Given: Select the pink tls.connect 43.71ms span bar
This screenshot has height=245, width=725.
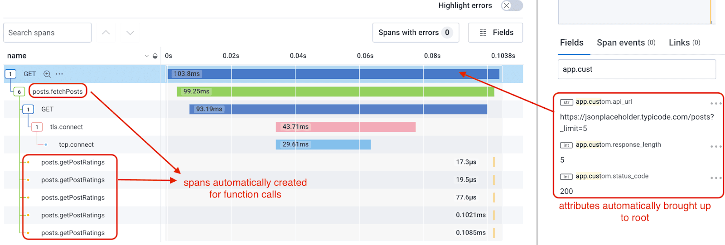Looking at the screenshot, I should tap(345, 127).
